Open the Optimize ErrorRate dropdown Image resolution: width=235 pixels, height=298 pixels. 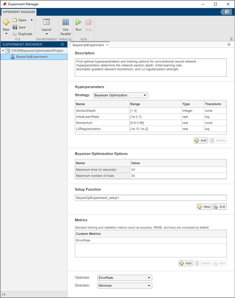tap(125, 278)
